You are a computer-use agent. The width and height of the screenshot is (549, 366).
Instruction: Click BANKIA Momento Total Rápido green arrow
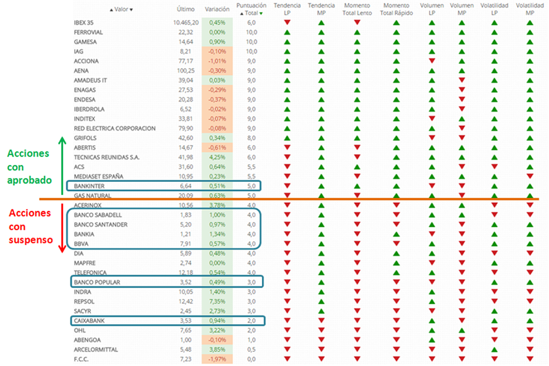396,234
